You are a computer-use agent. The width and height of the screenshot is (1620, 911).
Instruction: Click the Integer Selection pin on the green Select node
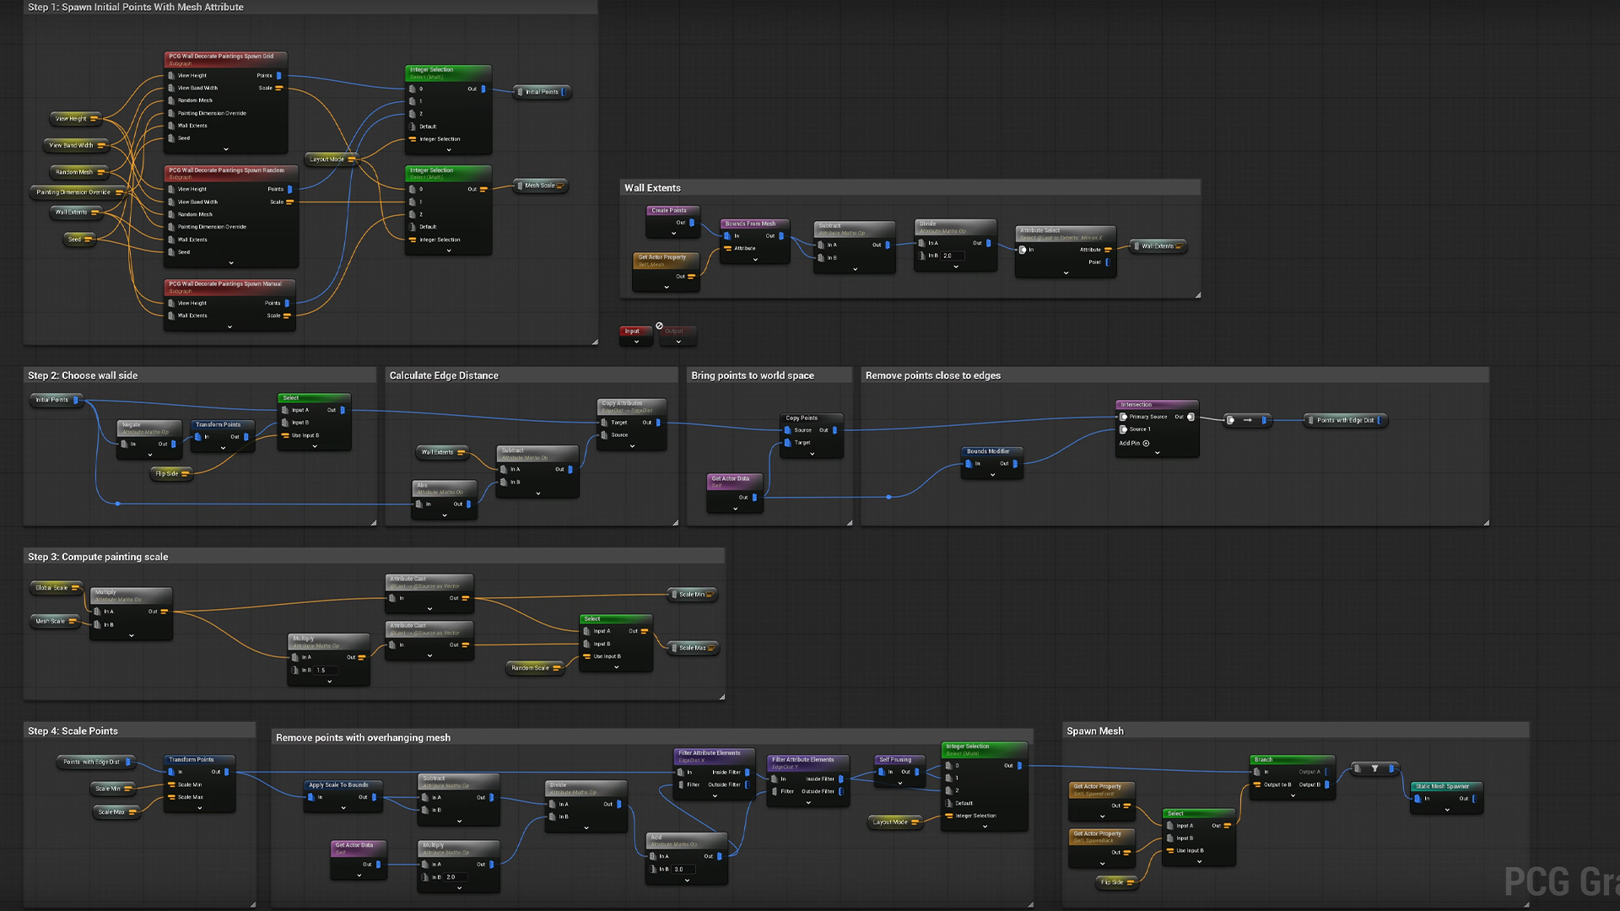[412, 139]
